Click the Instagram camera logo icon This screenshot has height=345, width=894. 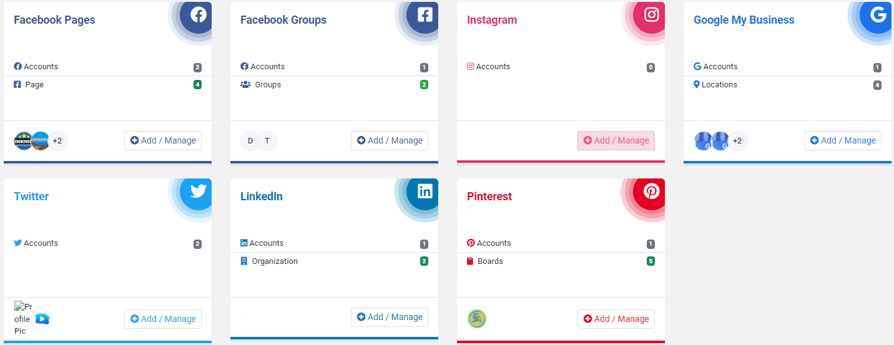tap(652, 14)
